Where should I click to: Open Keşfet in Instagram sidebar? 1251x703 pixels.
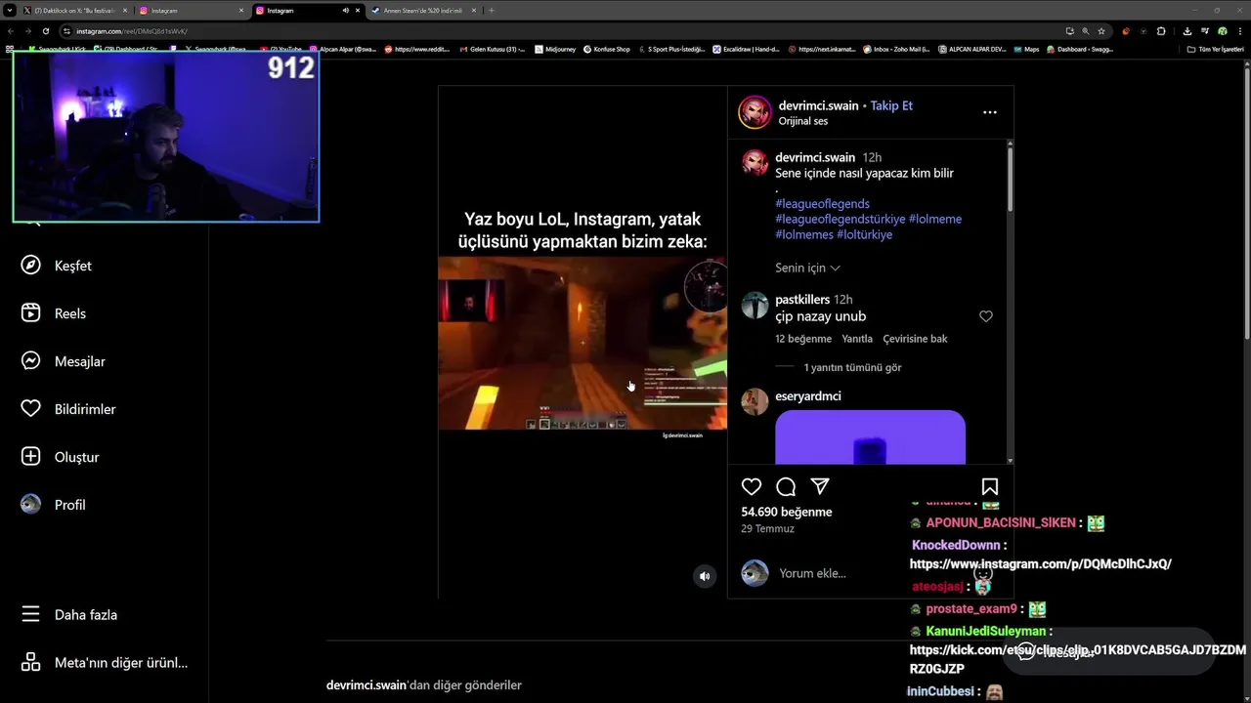point(56,266)
